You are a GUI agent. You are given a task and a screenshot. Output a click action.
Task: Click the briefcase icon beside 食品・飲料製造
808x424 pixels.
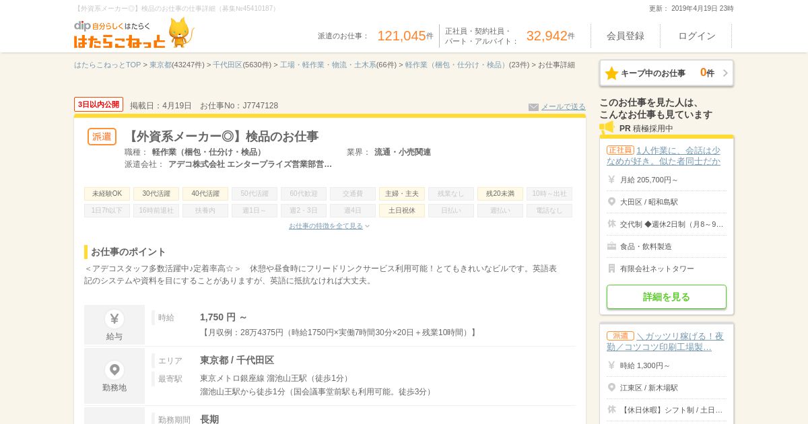point(611,246)
